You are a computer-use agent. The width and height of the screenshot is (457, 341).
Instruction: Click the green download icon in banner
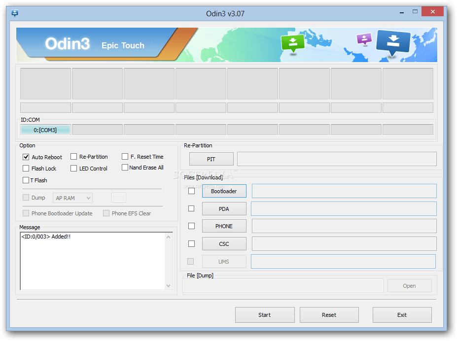coord(293,43)
